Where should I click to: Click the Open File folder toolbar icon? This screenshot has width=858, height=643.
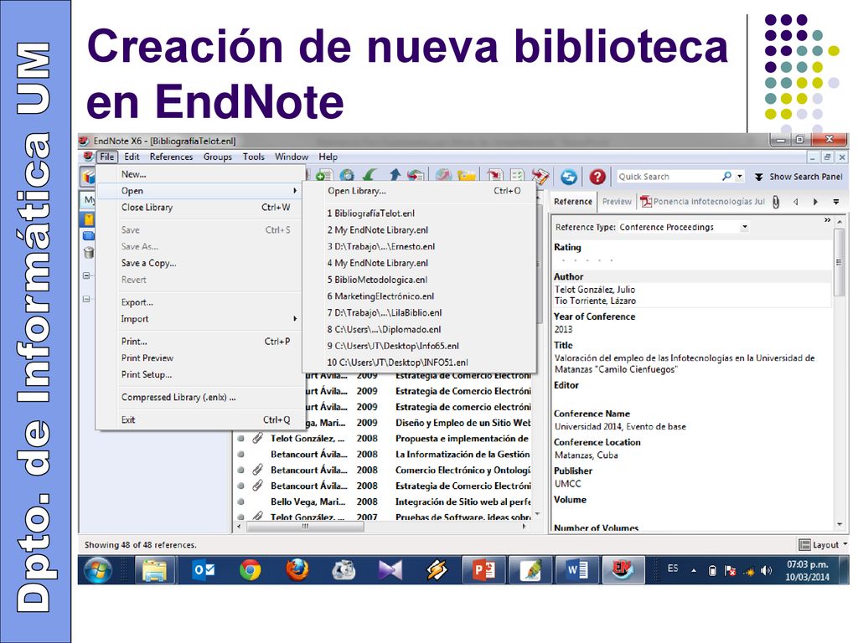coord(466,176)
